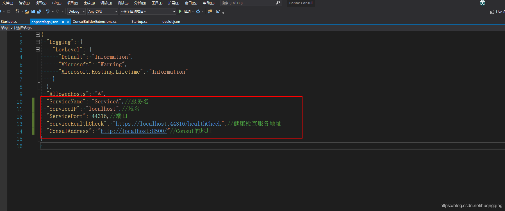Click the "ServiceHealthCheck" key text

click(x=77, y=124)
